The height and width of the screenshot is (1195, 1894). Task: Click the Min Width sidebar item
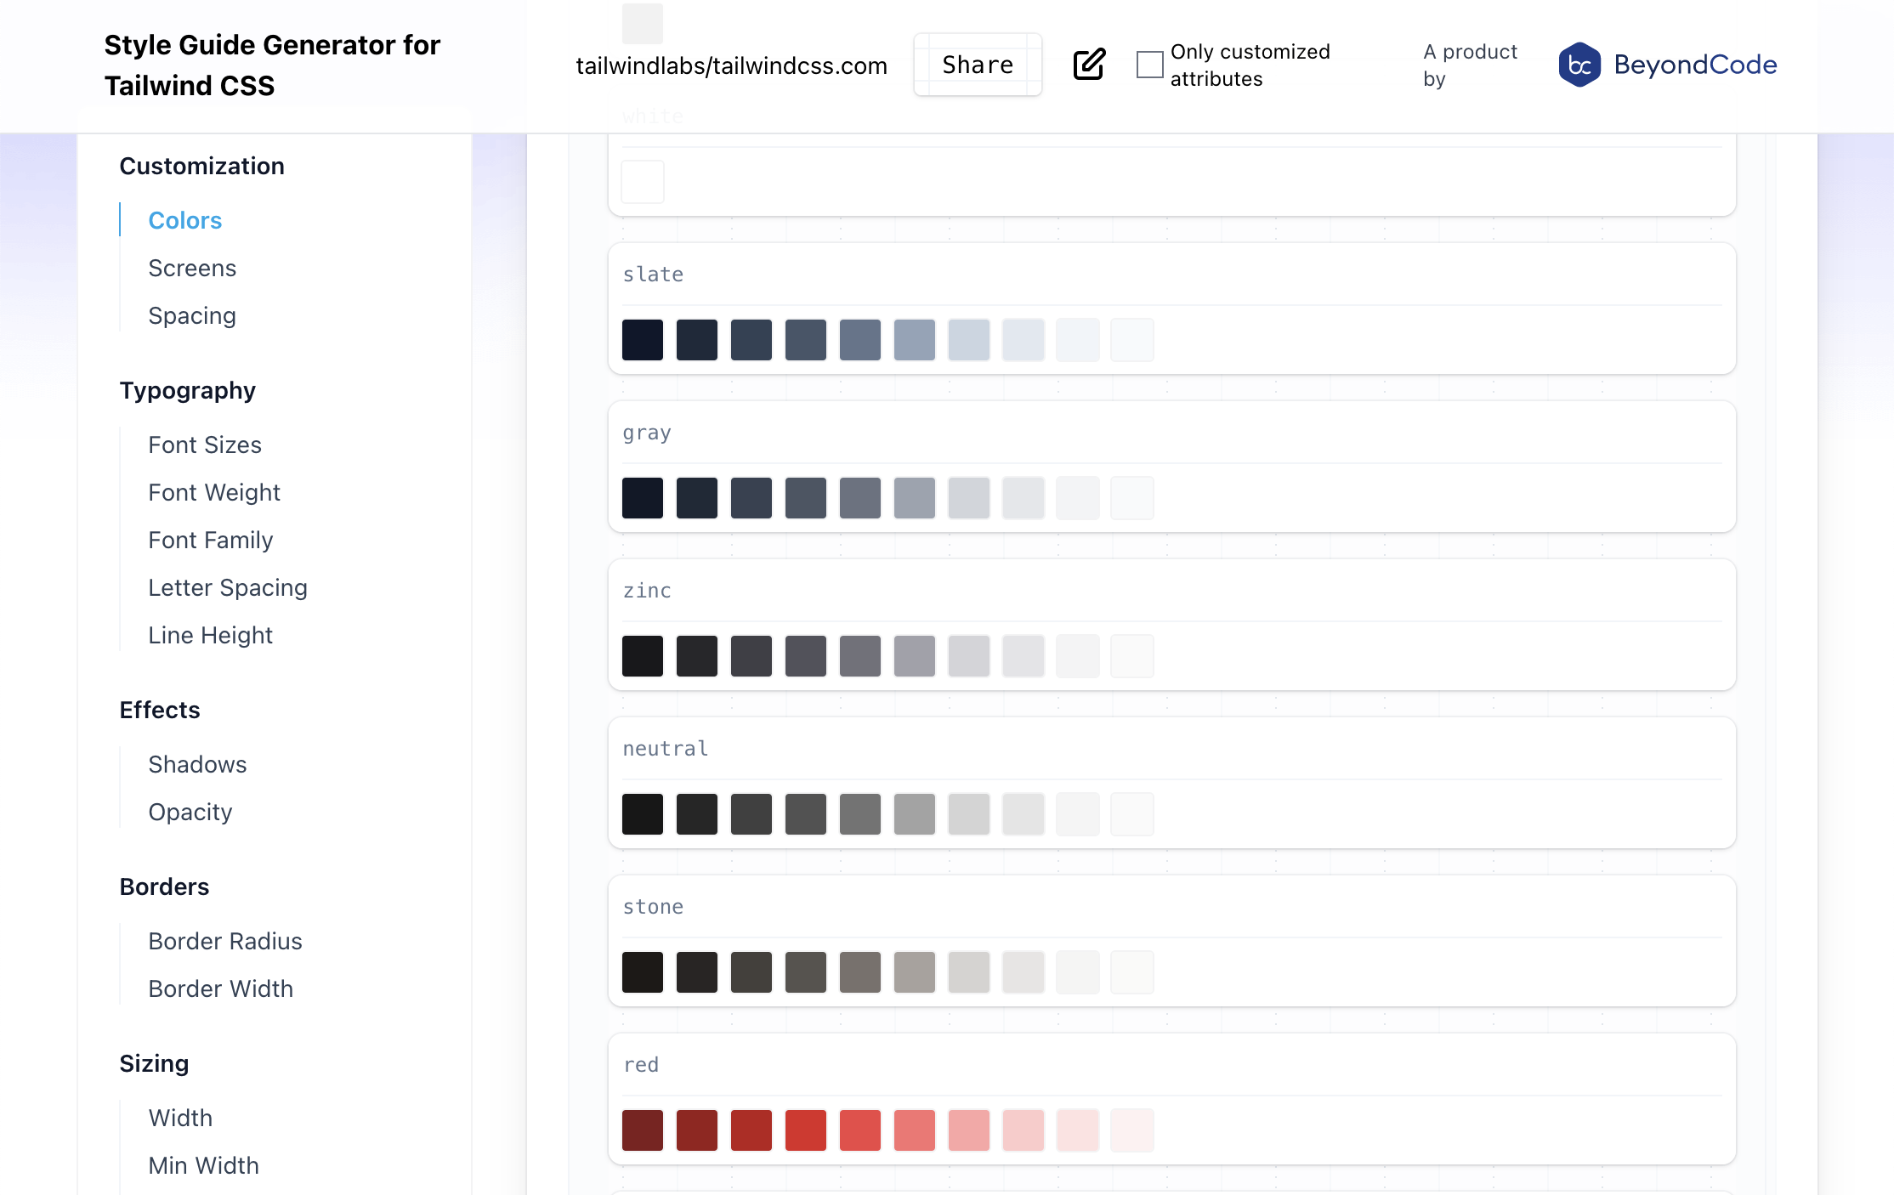click(201, 1164)
